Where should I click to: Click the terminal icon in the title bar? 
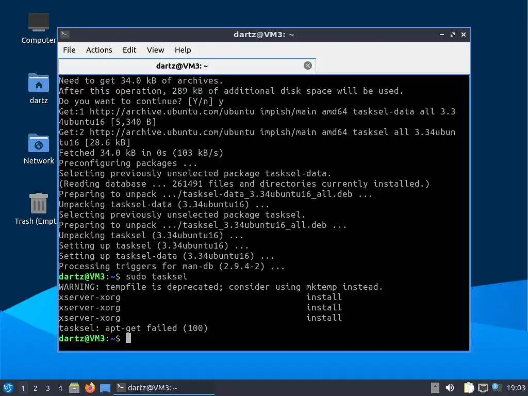click(x=65, y=35)
